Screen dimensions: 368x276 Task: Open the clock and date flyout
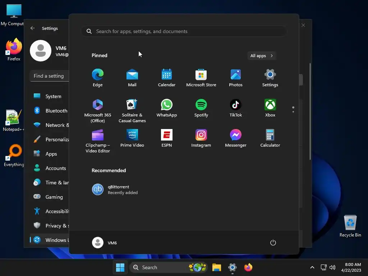[351, 267]
